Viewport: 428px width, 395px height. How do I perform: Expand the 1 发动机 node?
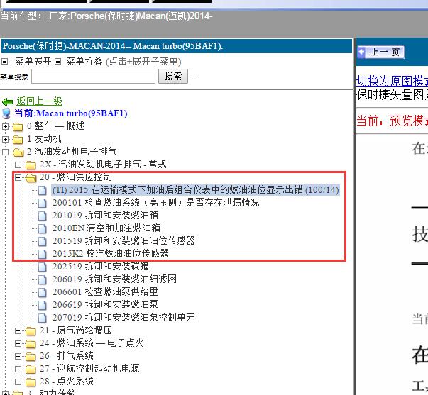coord(5,140)
